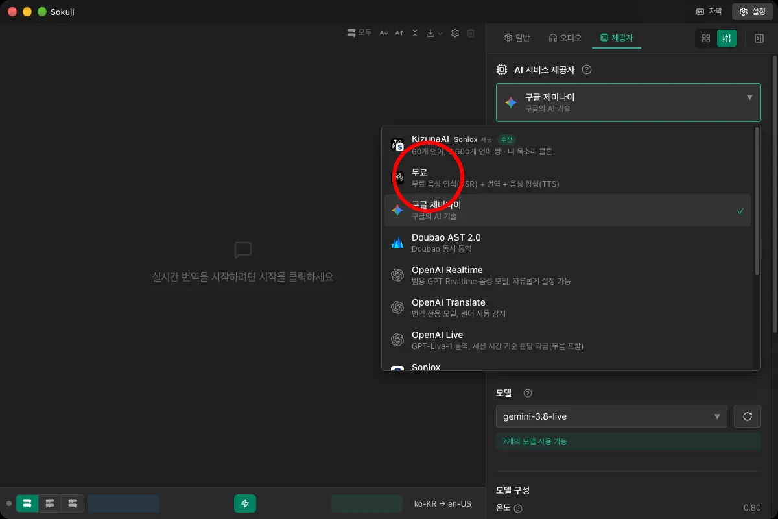Select the KizunaAI provider option

pyautogui.click(x=567, y=145)
